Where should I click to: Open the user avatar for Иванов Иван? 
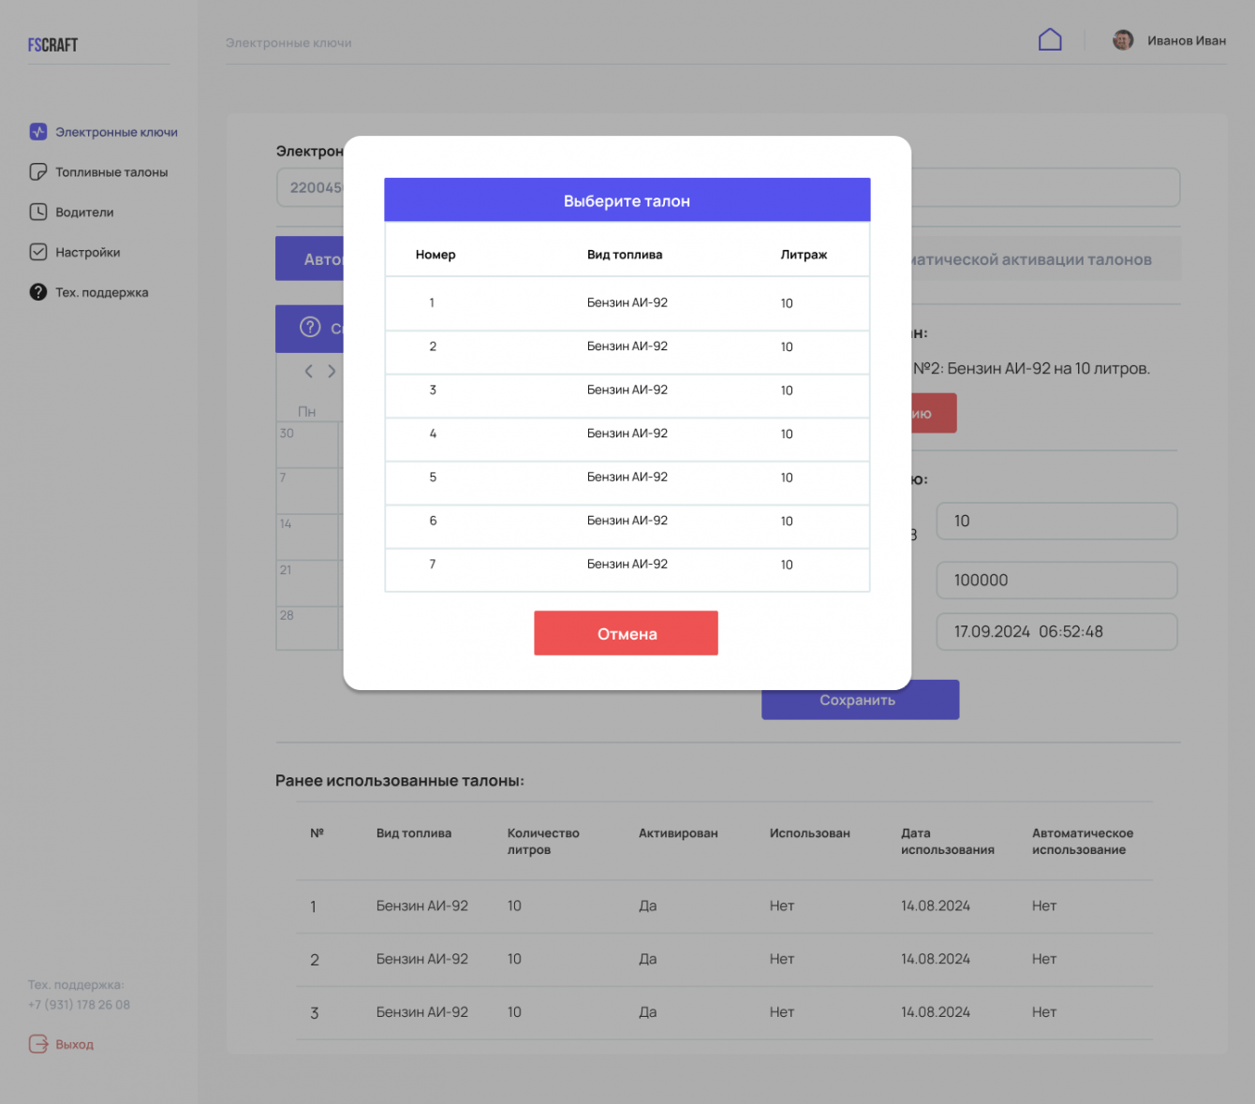click(1123, 40)
